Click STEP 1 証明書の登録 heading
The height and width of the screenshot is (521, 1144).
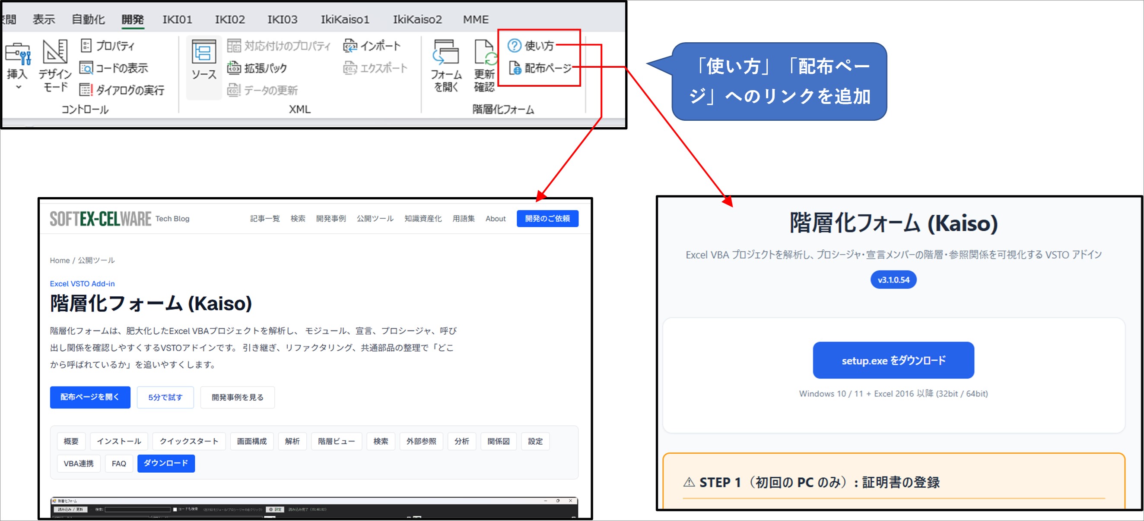click(811, 483)
